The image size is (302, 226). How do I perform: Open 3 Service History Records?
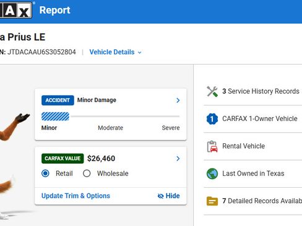[252, 91]
